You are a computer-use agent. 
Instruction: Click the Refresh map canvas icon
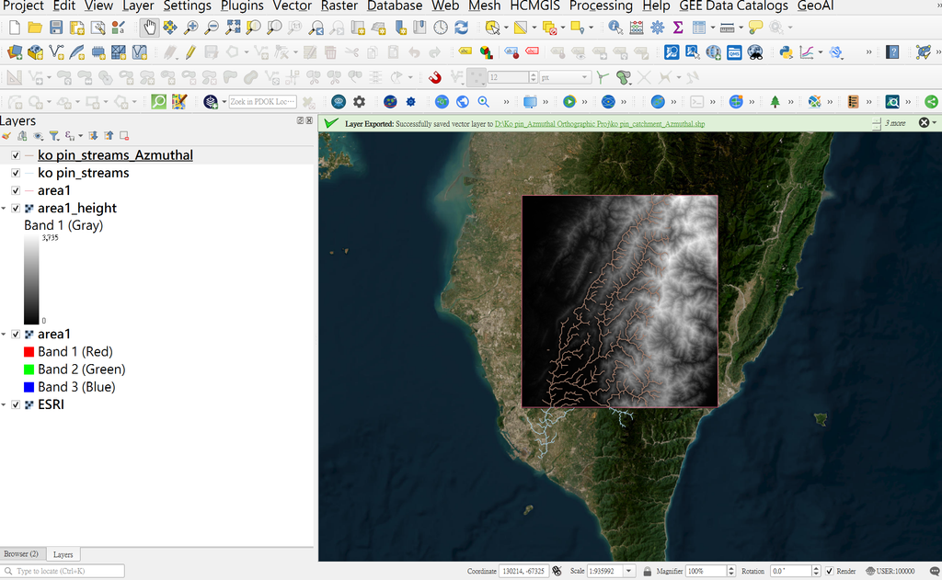pos(462,28)
